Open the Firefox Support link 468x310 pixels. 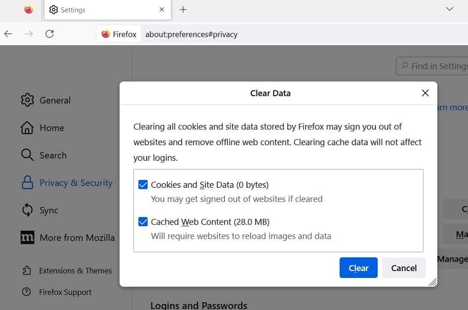point(65,292)
